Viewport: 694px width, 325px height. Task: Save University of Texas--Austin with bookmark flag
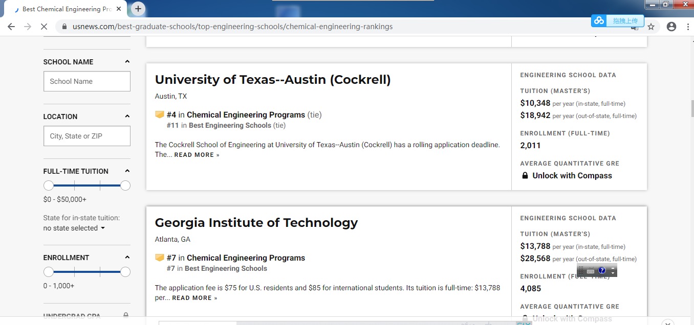click(x=160, y=114)
